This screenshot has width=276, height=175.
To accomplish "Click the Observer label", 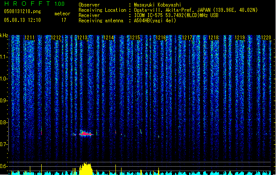I will [x=89, y=5].
